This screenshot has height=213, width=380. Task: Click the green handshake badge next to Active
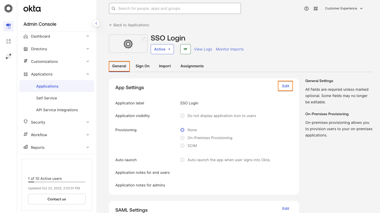185,49
